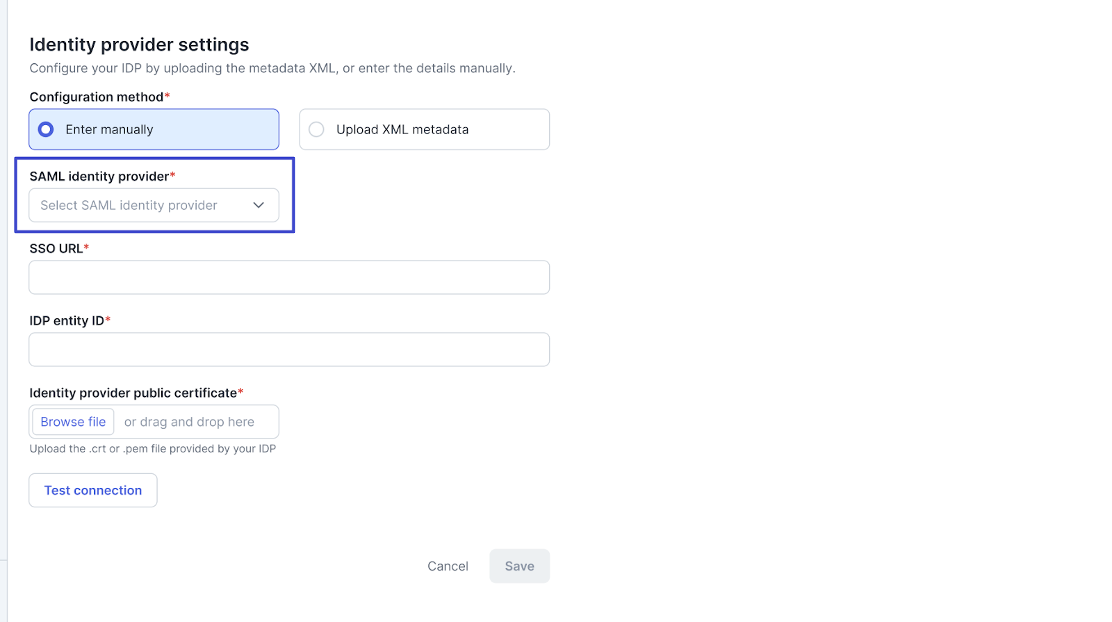Cancel the identity provider settings

pyautogui.click(x=448, y=566)
